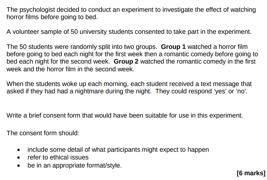Image resolution: width=267 pixels, height=180 pixels.
Task: Click the line "week and the horror film in the second week."
Action: coord(70,69)
